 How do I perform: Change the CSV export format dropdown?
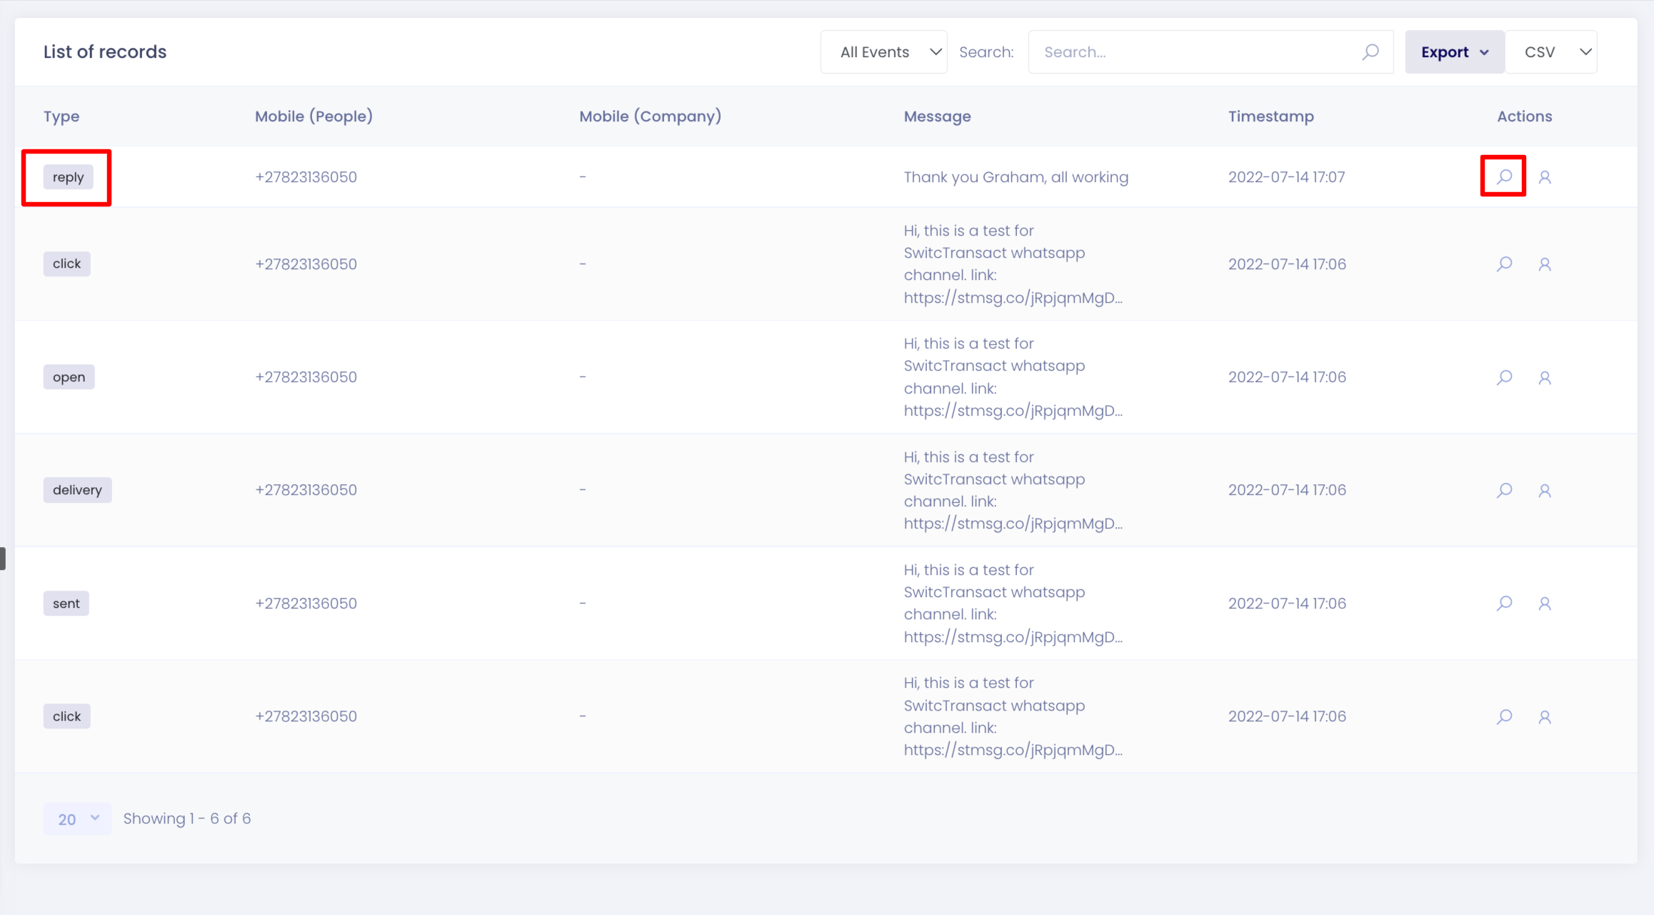pos(1551,52)
